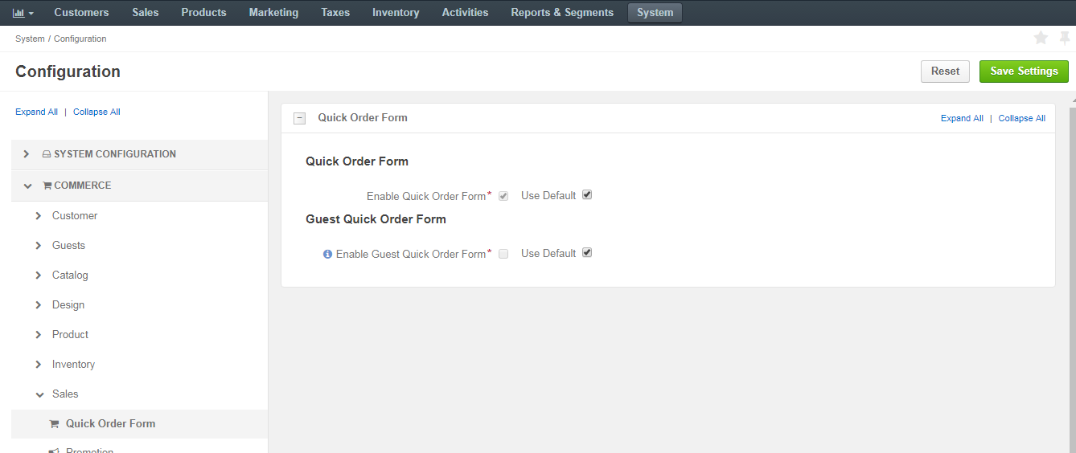Open the Reports & Segments menu

pos(562,12)
